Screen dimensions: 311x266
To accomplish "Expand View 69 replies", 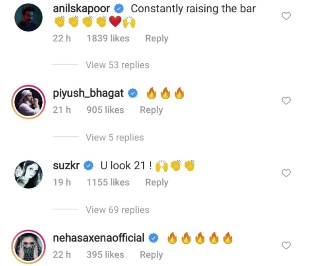I will click(117, 210).
